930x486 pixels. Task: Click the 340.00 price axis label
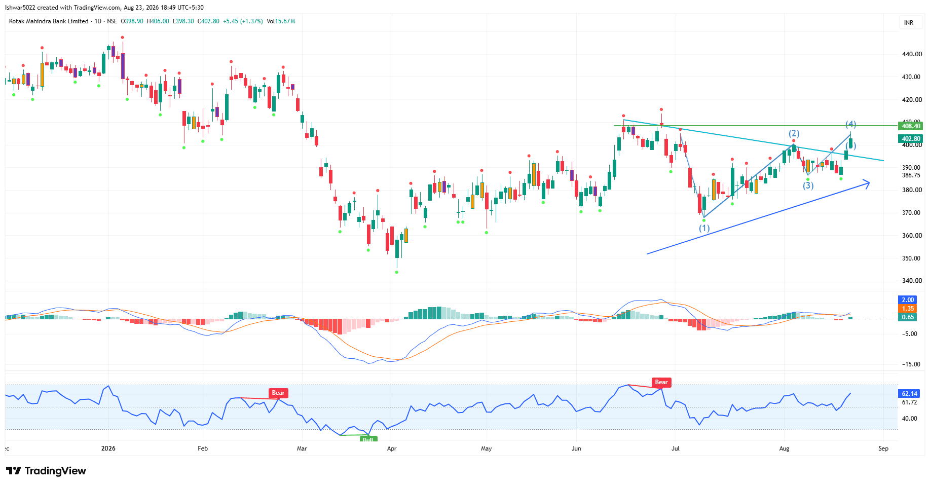912,281
